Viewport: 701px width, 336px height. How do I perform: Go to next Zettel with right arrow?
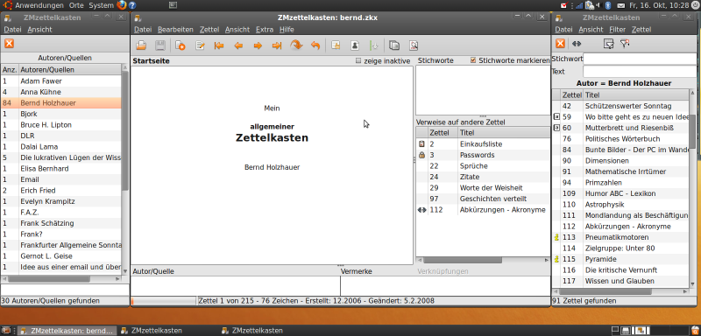click(258, 45)
